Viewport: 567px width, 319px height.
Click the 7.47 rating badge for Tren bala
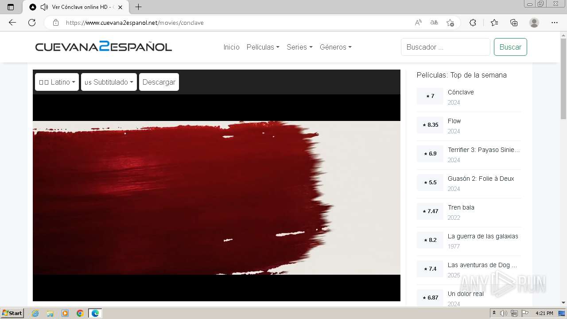[430, 211]
